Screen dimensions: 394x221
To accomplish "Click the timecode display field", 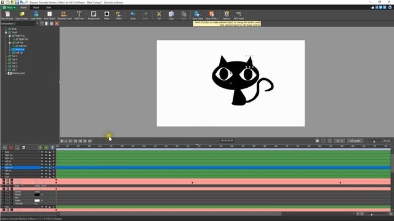I will pos(227,141).
